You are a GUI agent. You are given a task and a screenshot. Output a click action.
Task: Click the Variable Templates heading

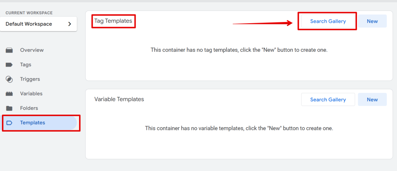click(x=119, y=99)
